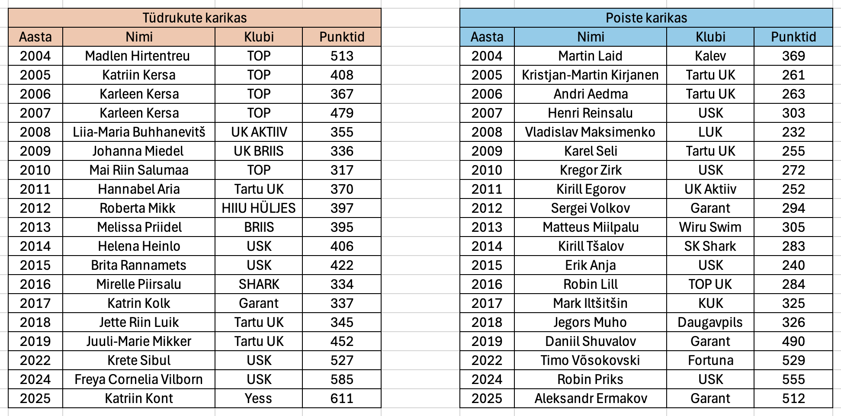The image size is (841, 416).
Task: Select the Fortuna club cell
Action: (710, 360)
